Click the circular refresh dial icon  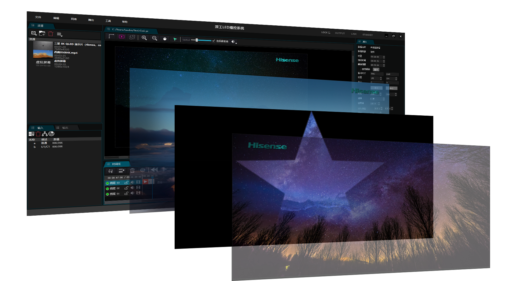click(51, 134)
